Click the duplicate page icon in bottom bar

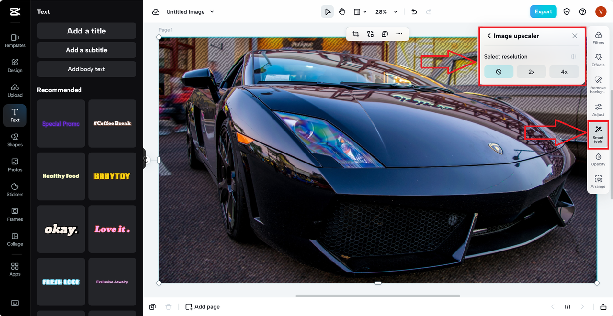pos(152,307)
